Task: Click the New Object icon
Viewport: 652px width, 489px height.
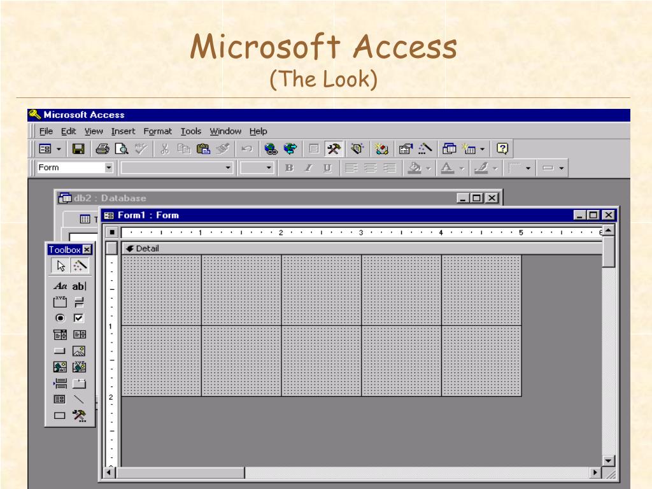Action: tap(469, 149)
